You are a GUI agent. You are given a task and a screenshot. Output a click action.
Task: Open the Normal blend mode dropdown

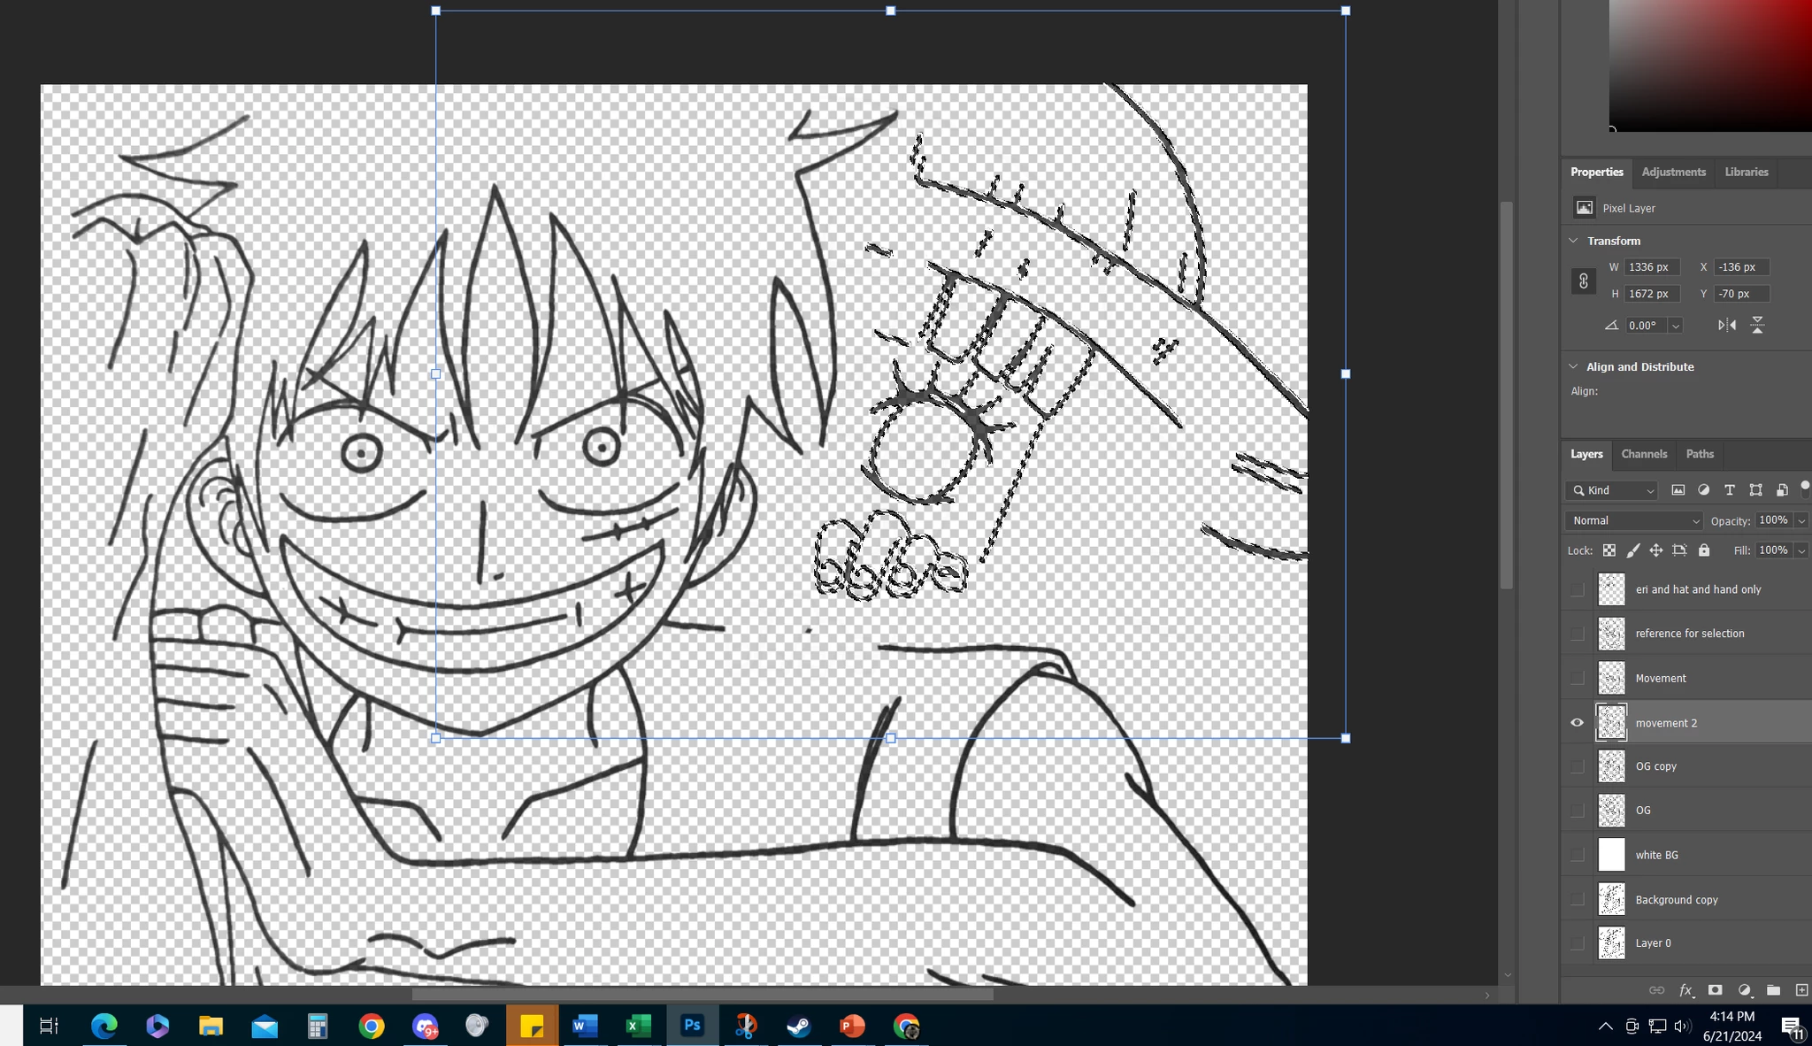[1633, 521]
